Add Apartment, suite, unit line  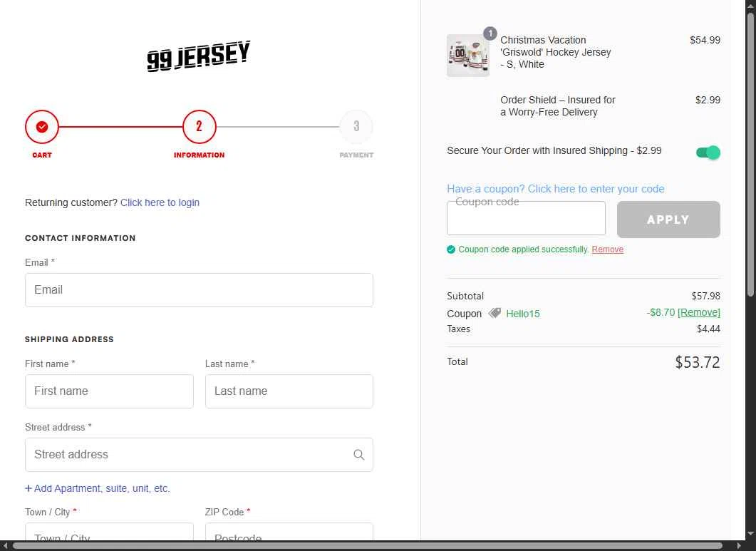(x=98, y=488)
